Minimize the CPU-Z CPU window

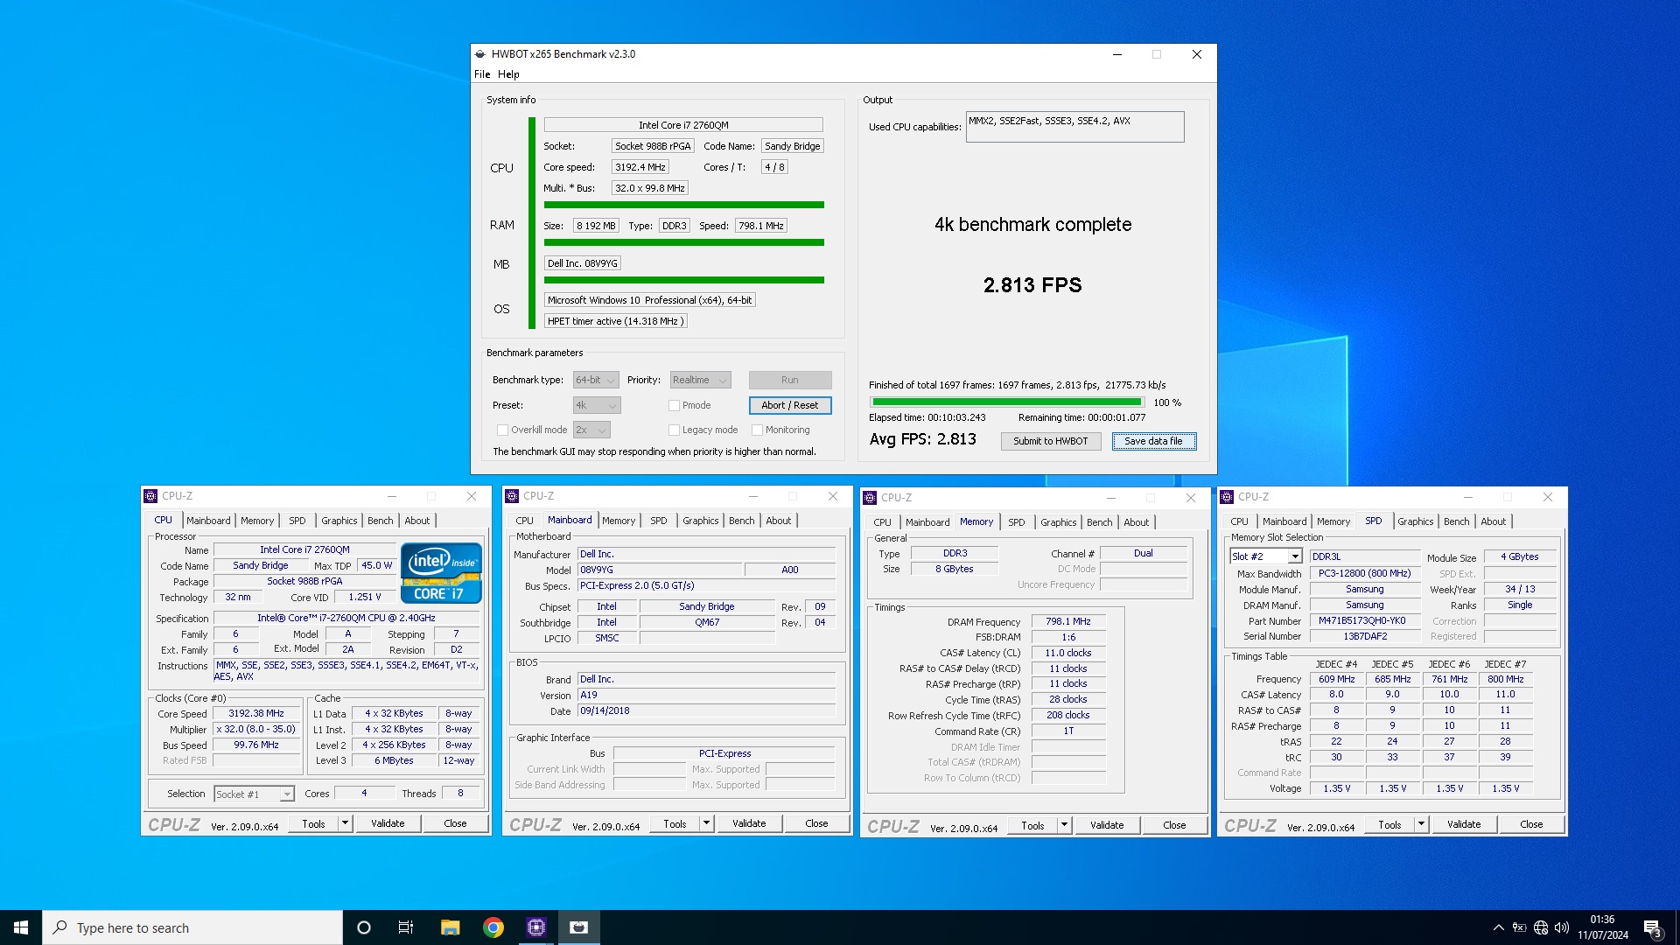(392, 496)
